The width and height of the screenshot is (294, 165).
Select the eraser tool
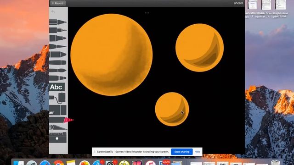[x=58, y=110]
